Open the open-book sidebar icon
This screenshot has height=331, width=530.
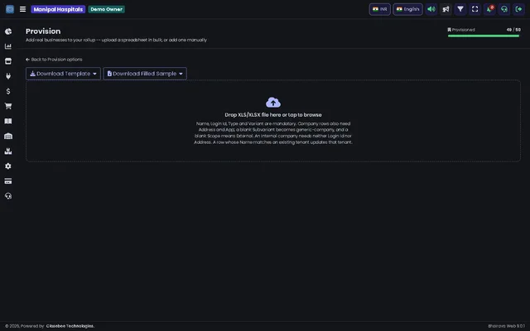8,122
